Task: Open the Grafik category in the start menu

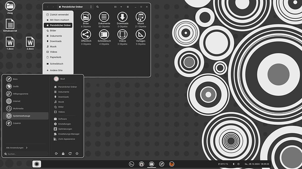Action: (x=26, y=86)
